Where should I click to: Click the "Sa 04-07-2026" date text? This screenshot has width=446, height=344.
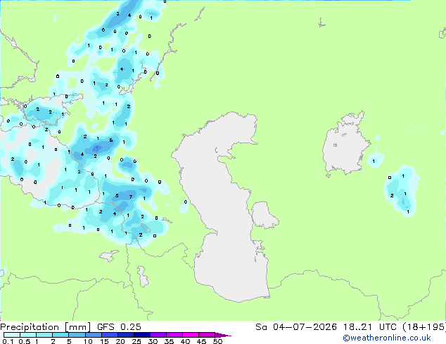point(296,327)
